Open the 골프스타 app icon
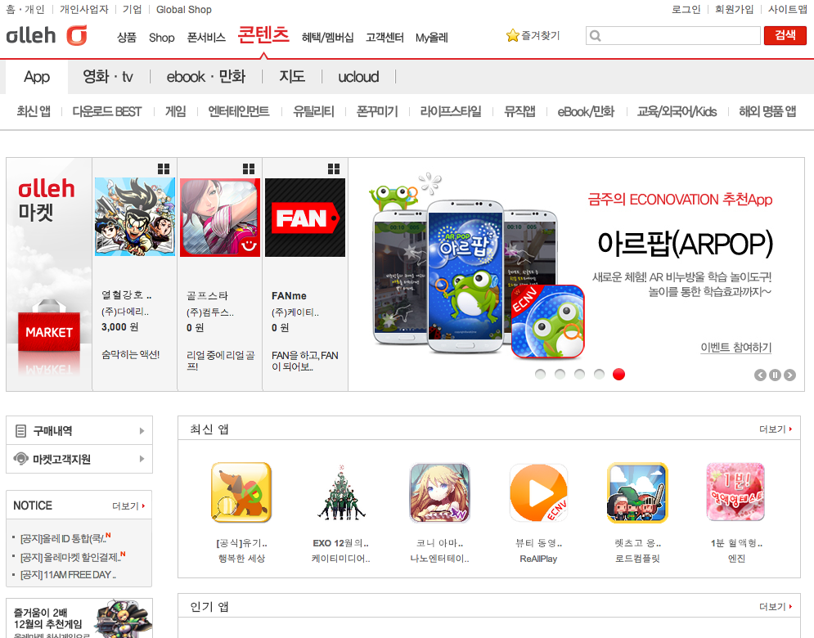 point(220,217)
